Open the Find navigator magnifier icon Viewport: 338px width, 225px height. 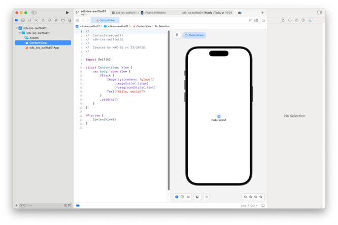click(x=37, y=20)
